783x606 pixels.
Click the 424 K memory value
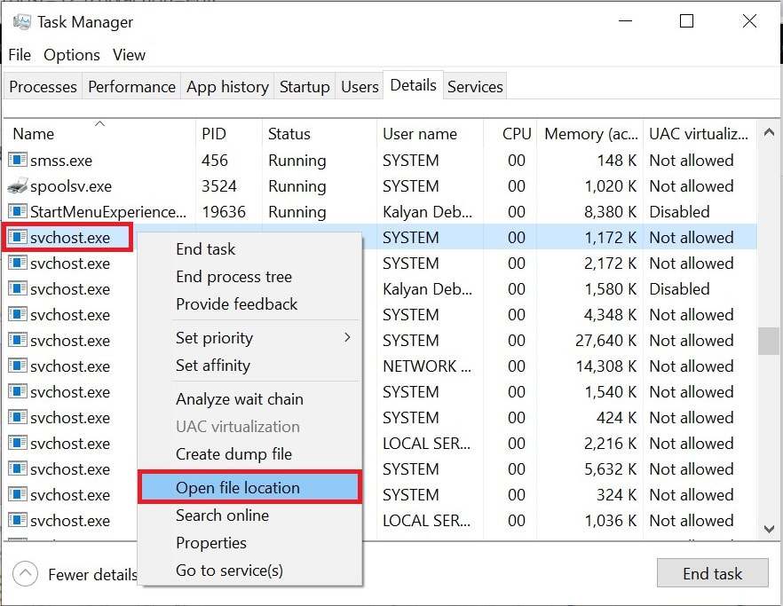pyautogui.click(x=617, y=417)
